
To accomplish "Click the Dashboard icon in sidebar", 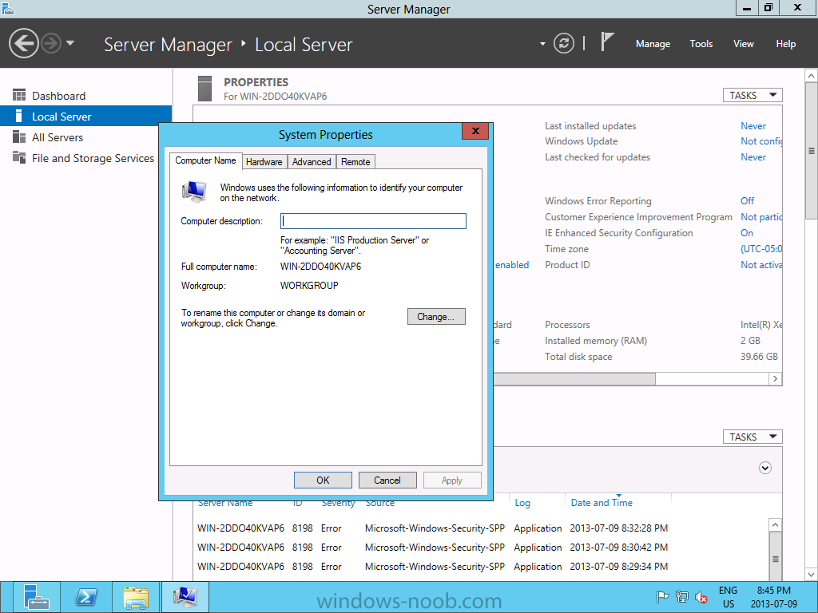I will 19,95.
